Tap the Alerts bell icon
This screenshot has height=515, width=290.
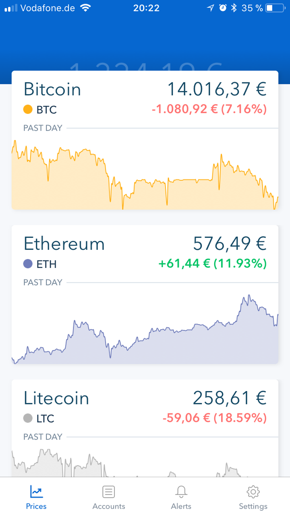[181, 491]
